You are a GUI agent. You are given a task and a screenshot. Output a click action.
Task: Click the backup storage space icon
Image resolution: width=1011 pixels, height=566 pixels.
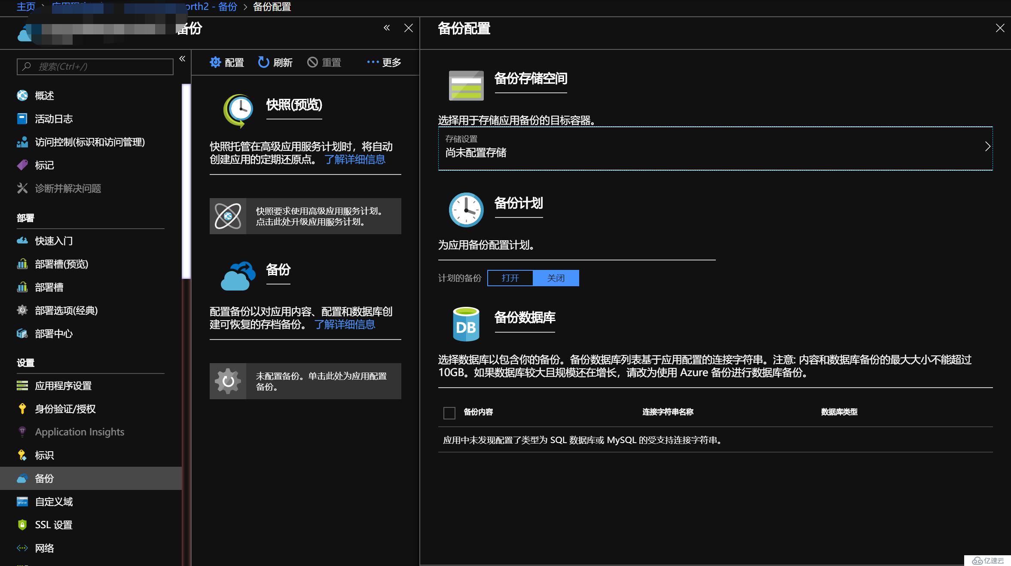(x=465, y=83)
